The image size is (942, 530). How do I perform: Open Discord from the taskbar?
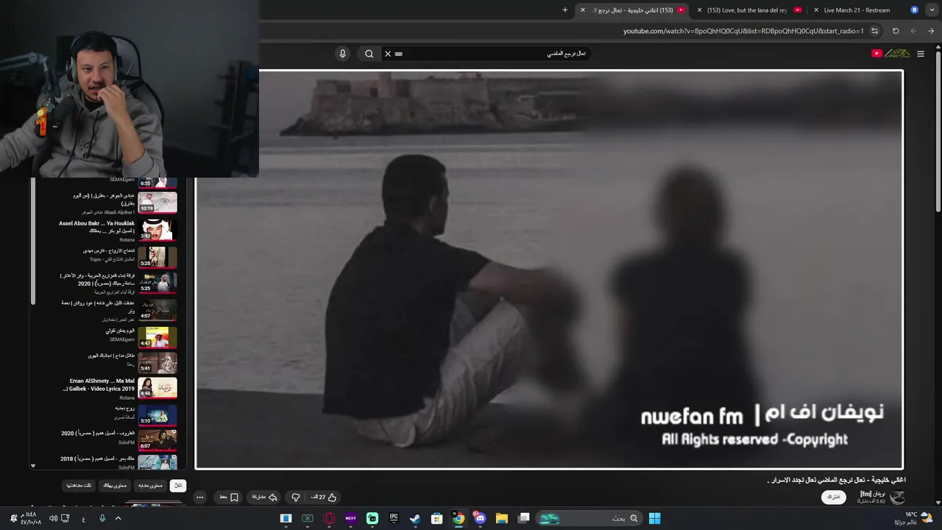(x=481, y=518)
